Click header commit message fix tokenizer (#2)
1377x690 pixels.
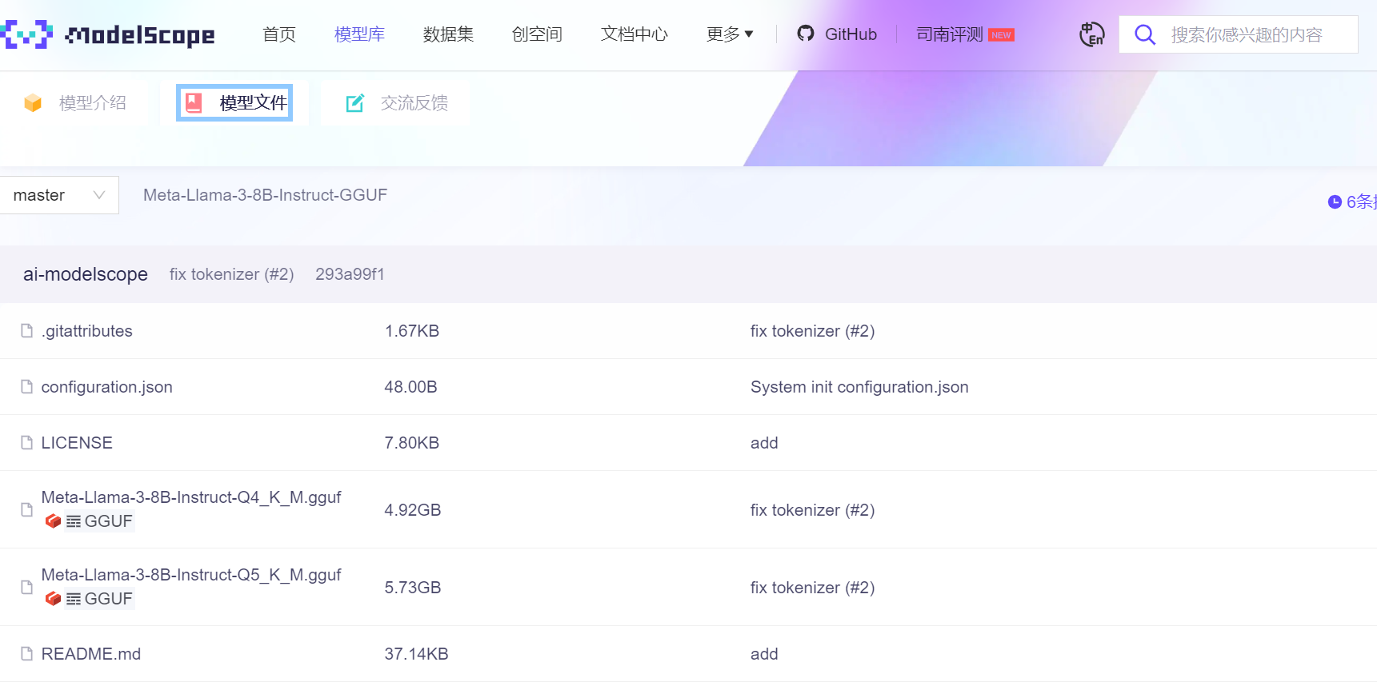click(x=232, y=274)
